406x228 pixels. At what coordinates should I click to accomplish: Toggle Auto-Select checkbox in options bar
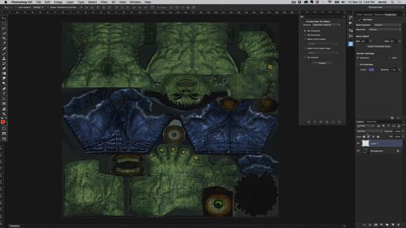(16, 8)
